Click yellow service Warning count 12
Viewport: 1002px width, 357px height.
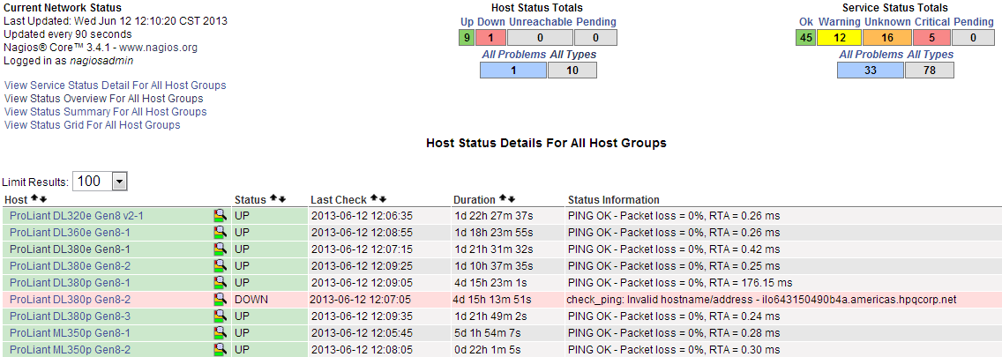pos(840,38)
